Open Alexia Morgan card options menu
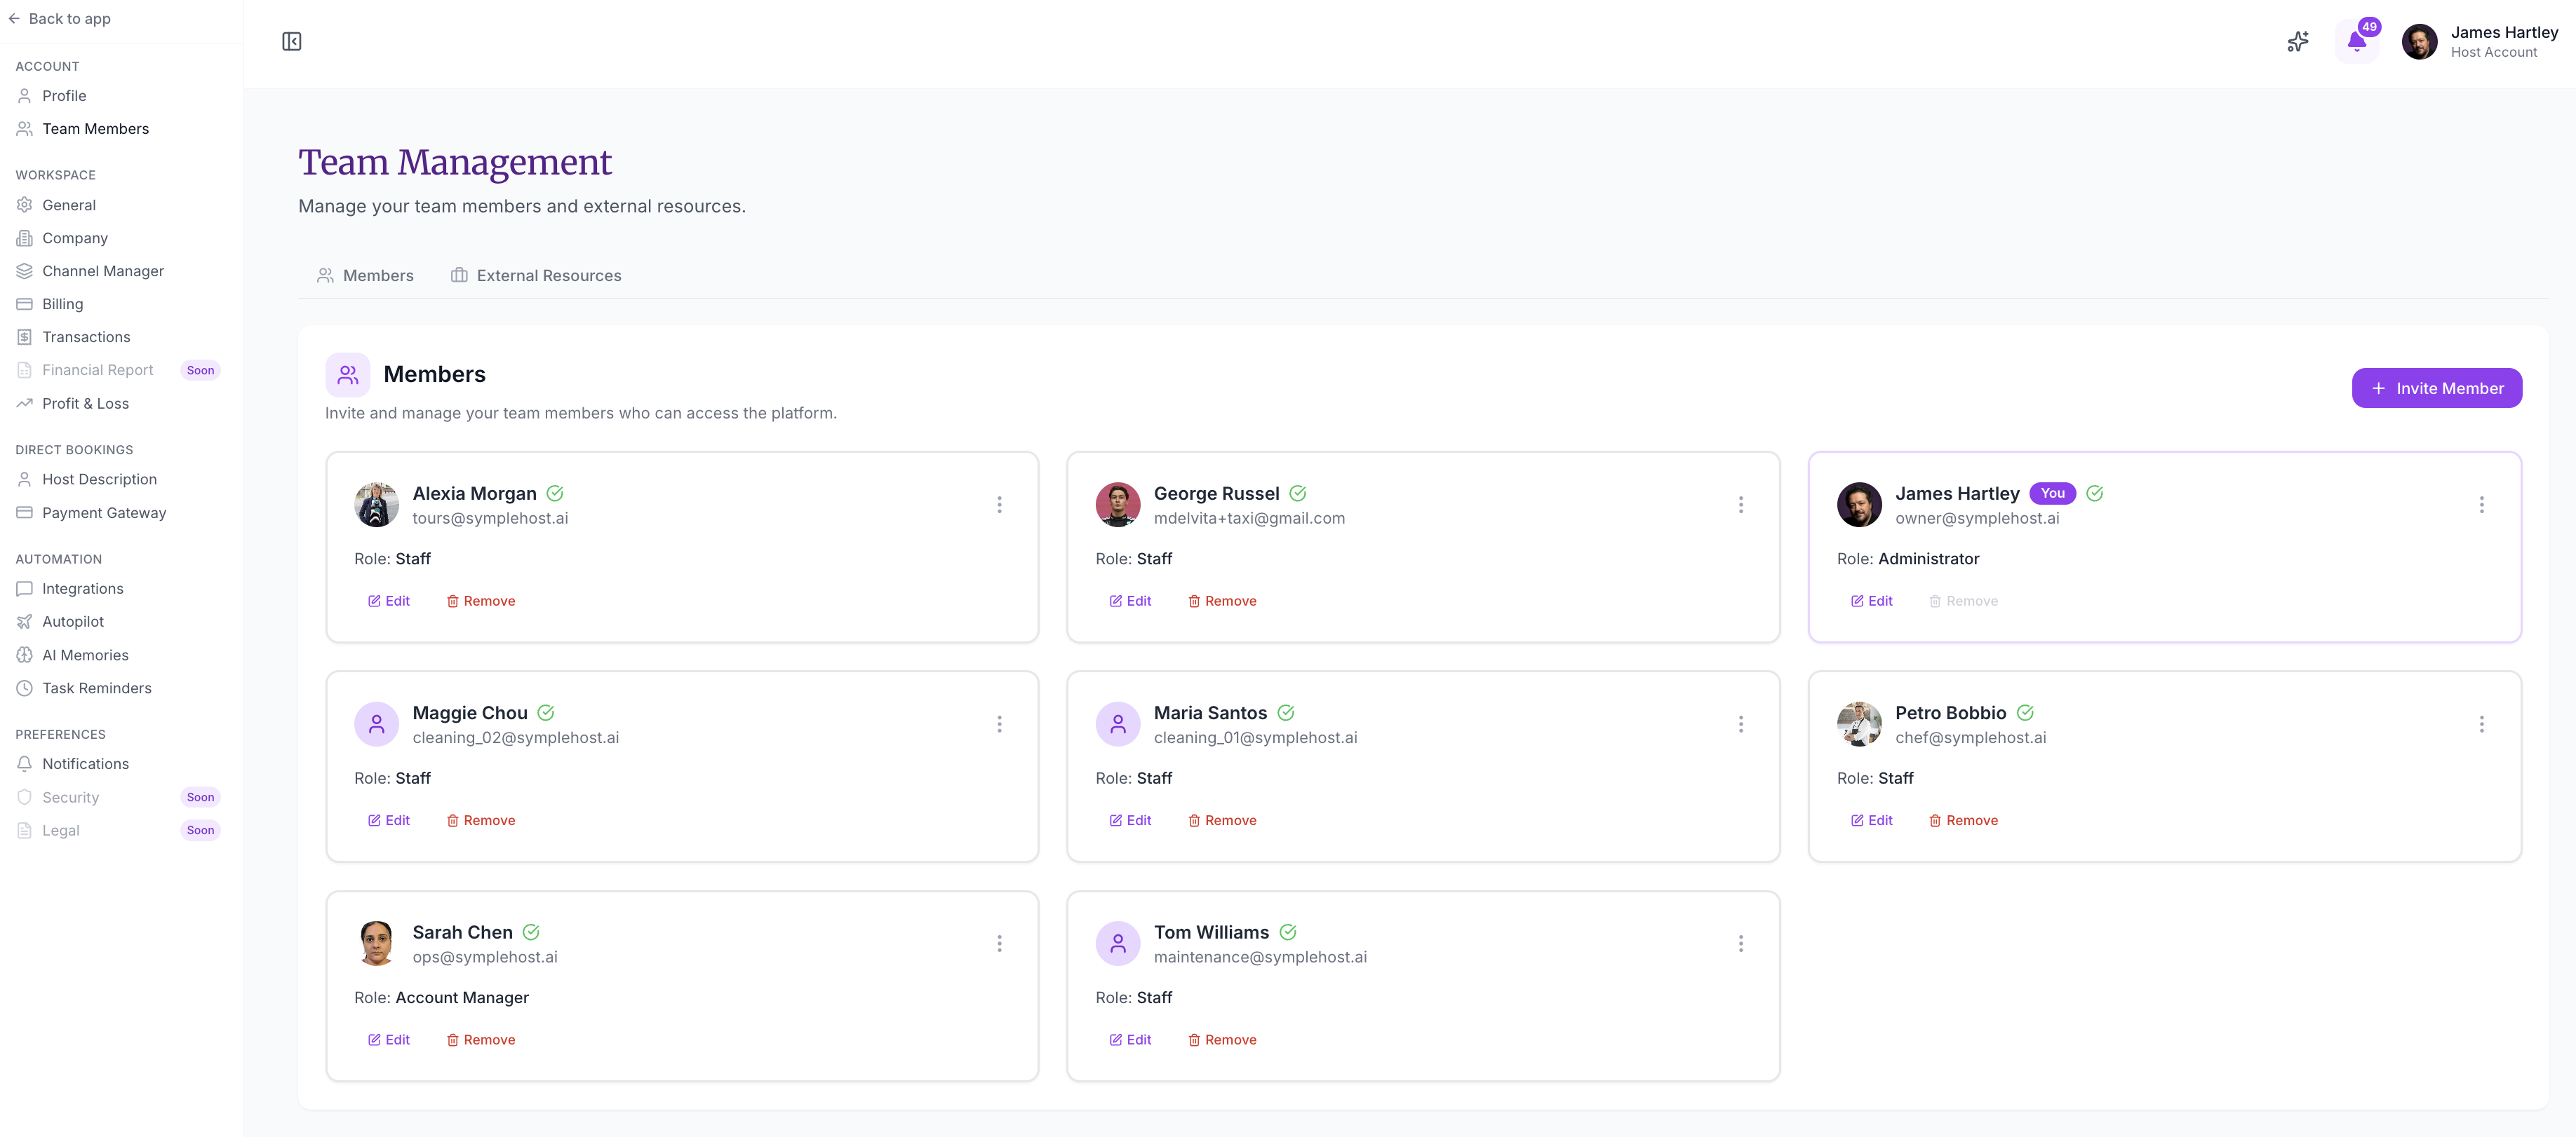Screen dimensions: 2576x1137 pos(999,505)
